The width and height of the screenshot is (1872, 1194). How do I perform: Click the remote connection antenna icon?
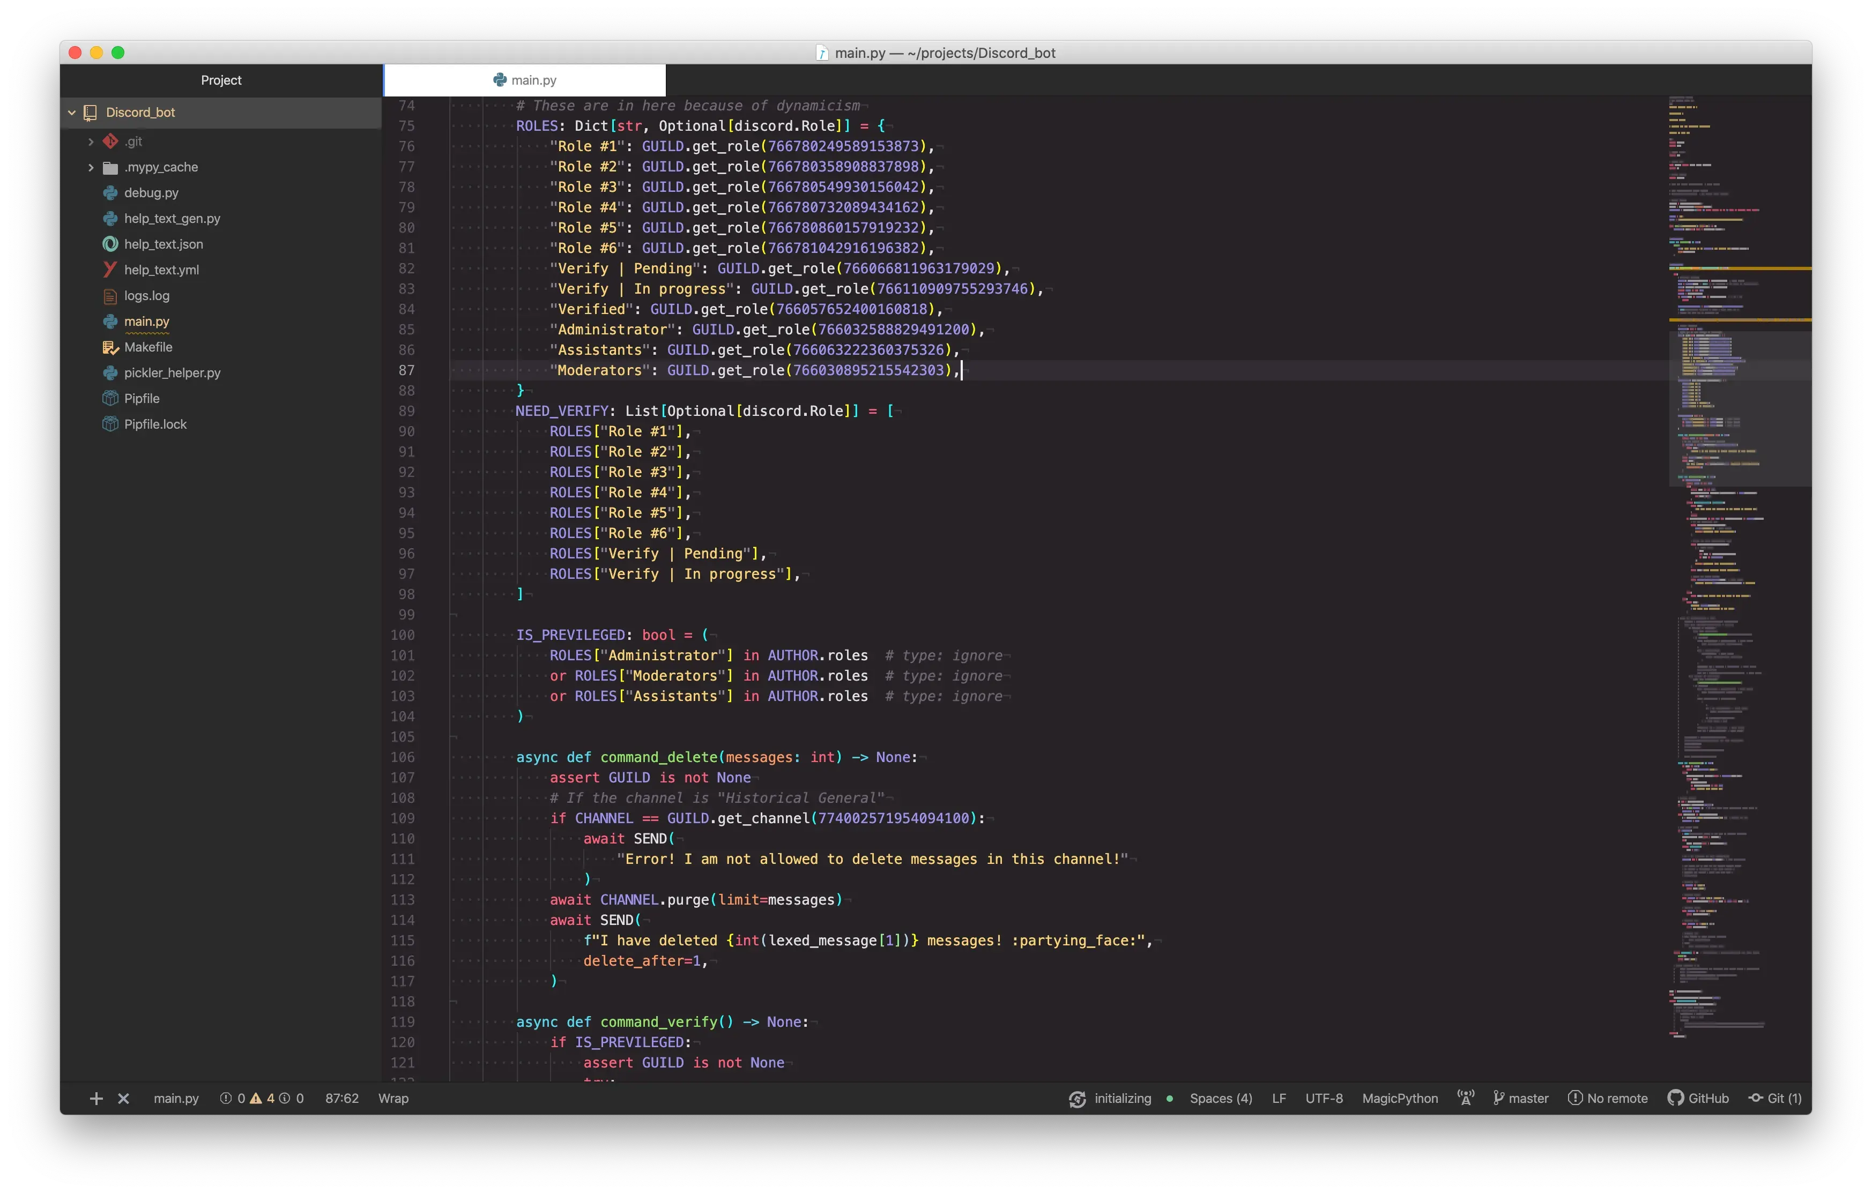pyautogui.click(x=1466, y=1099)
